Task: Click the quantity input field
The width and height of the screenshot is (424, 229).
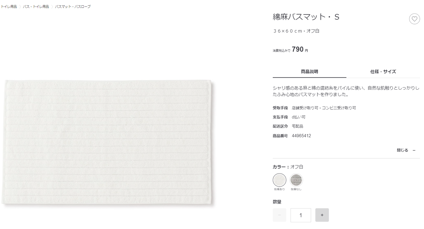Action: click(301, 215)
